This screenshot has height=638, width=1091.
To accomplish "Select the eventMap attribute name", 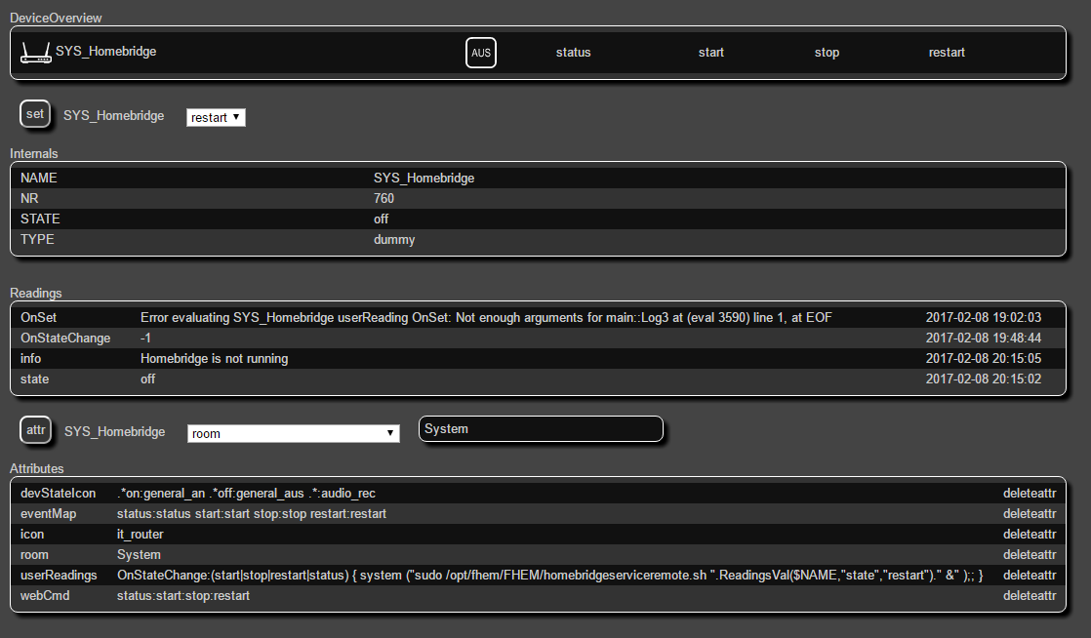I will coord(48,513).
